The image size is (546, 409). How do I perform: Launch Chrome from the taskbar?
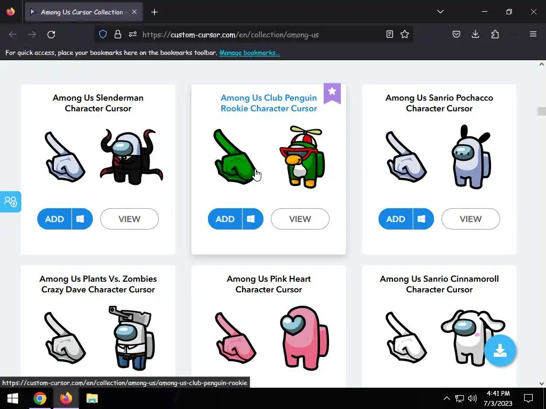[39, 398]
